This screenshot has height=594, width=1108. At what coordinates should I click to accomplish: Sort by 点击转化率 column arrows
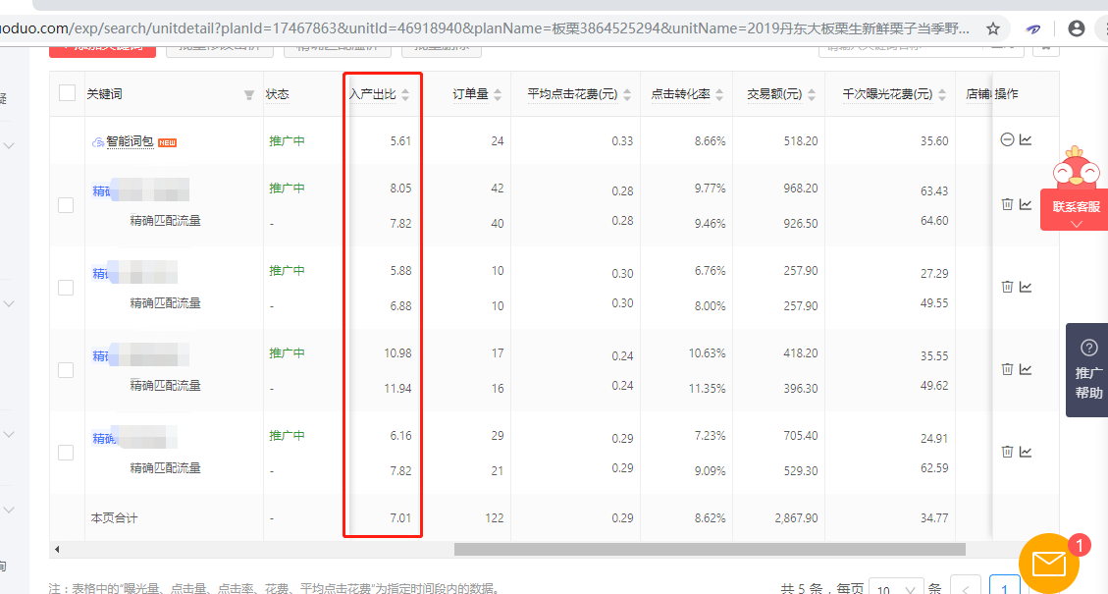coord(719,95)
